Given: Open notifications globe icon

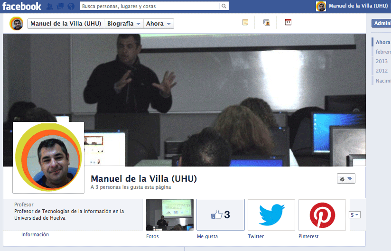Looking at the screenshot, I should [71, 7].
